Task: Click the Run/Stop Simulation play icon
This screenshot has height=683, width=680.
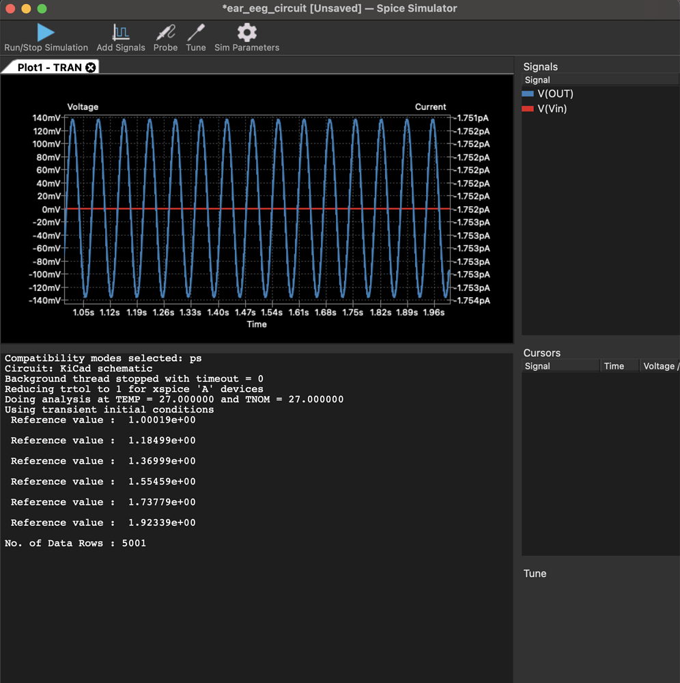Action: [45, 30]
